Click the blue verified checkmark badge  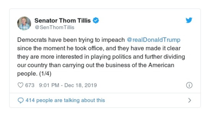coord(96,21)
